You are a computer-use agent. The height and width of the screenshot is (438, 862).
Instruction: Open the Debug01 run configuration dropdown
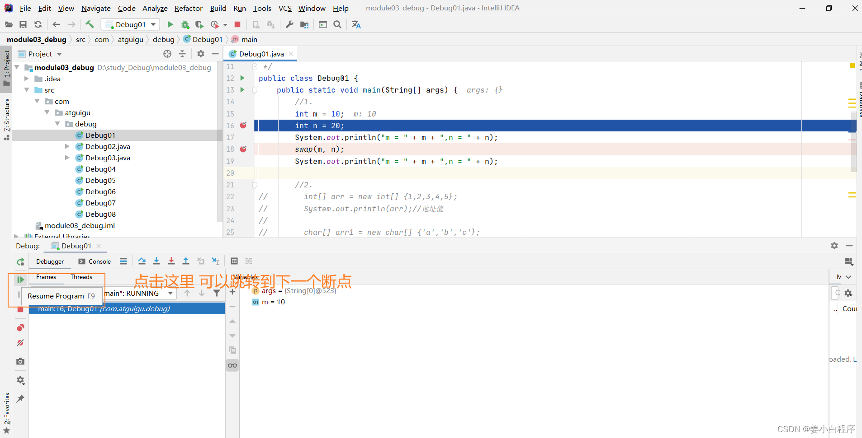tap(131, 24)
